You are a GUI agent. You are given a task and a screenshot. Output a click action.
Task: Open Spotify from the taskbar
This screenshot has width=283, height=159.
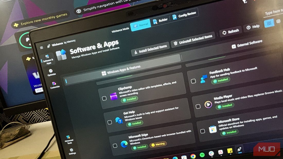coord(202,155)
